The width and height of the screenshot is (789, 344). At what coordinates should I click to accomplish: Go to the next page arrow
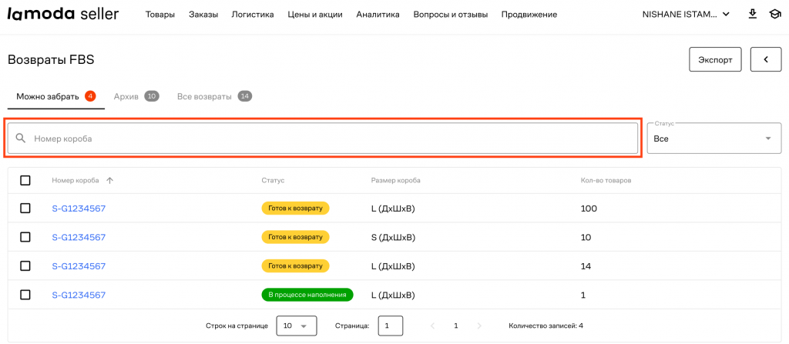[x=479, y=326]
